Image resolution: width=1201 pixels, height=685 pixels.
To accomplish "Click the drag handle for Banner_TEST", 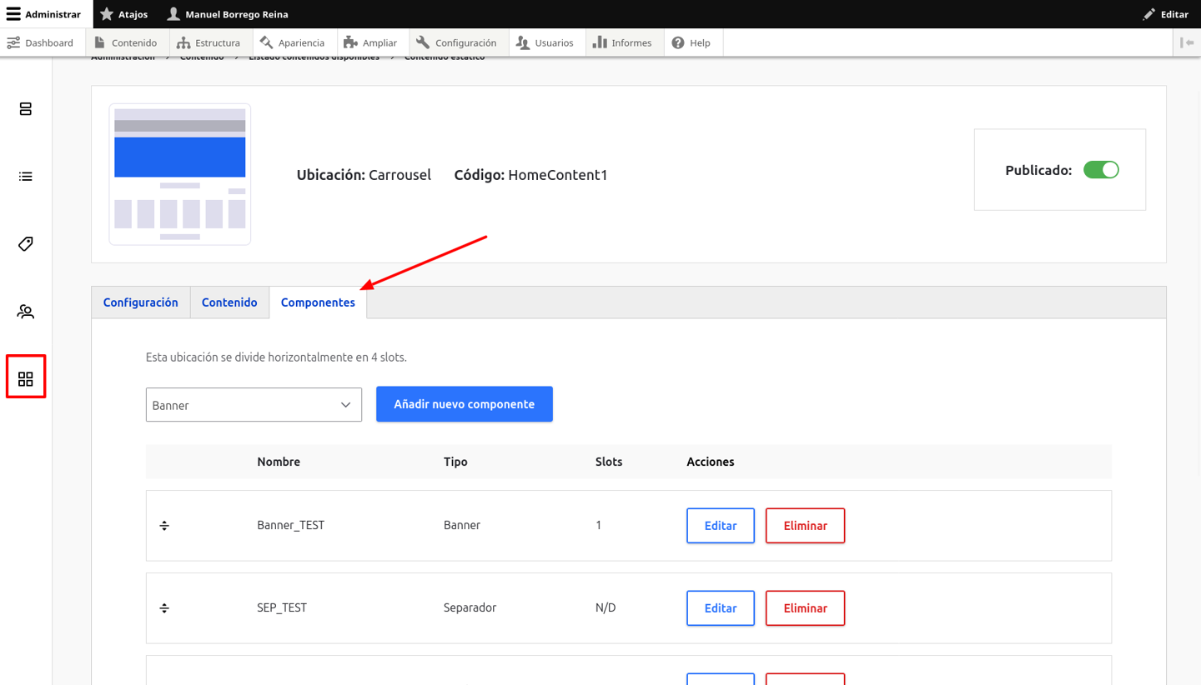I will 164,526.
